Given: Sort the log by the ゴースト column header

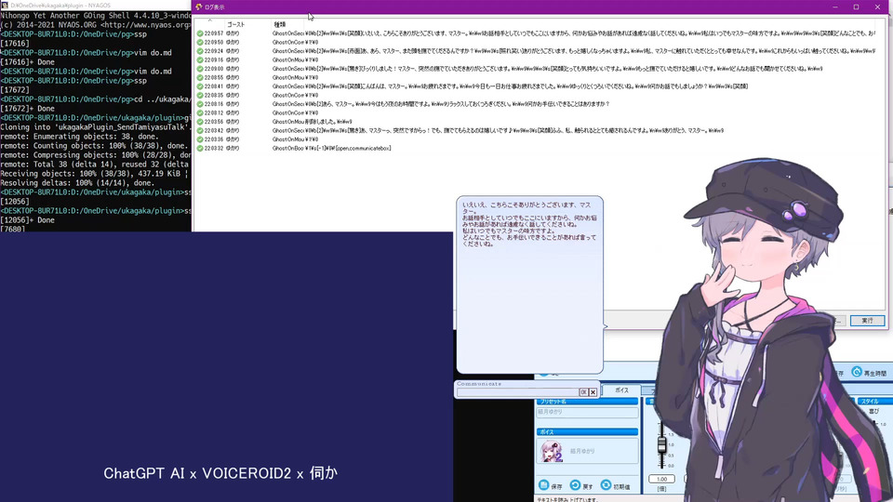Looking at the screenshot, I should (x=235, y=24).
